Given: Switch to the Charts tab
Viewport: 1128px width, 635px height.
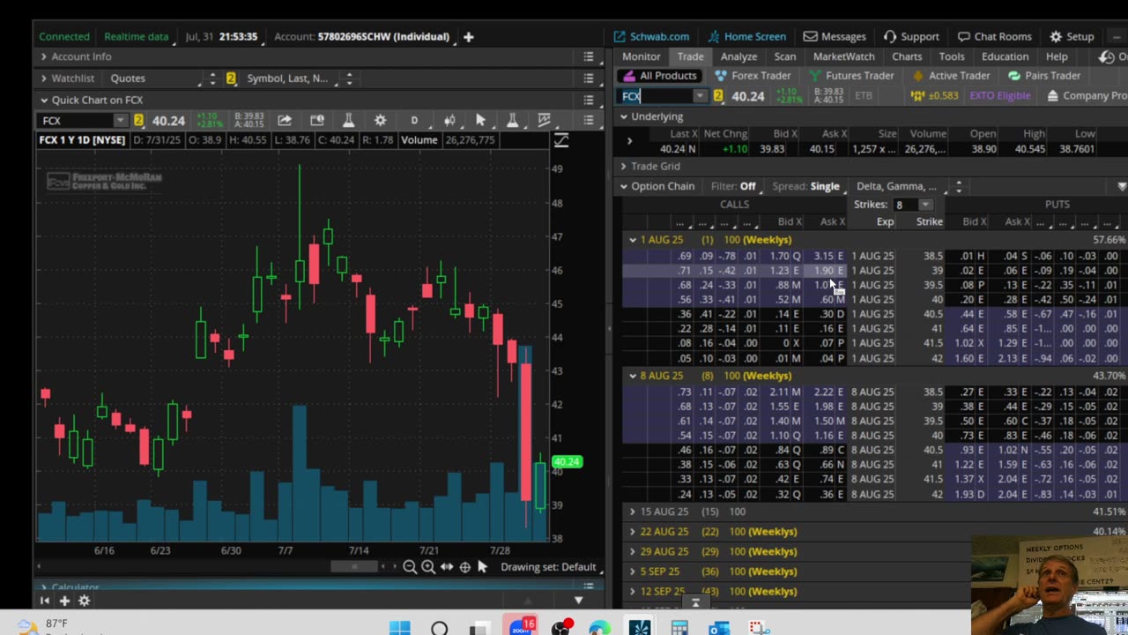Looking at the screenshot, I should coord(907,56).
